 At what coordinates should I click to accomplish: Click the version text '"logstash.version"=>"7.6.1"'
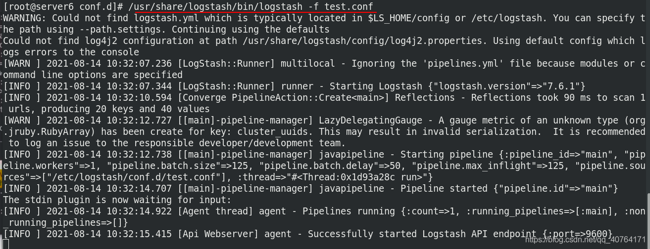[507, 86]
